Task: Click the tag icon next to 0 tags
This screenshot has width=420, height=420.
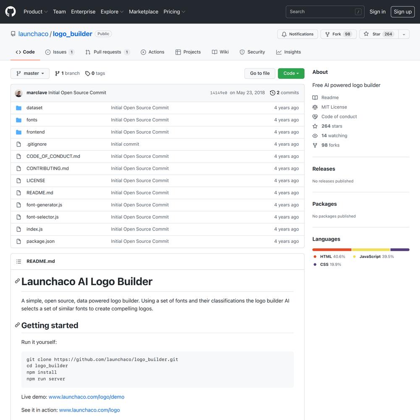Action: (88, 73)
